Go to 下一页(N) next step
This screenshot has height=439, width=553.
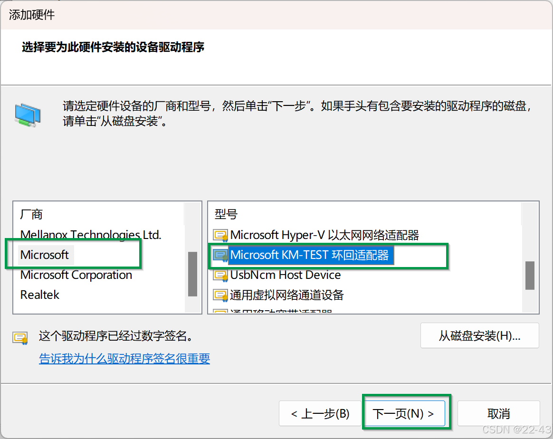404,413
